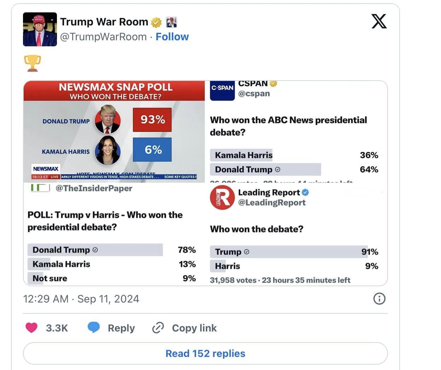The height and width of the screenshot is (370, 441).
Task: Click the Trump War Room display name
Action: (x=104, y=22)
